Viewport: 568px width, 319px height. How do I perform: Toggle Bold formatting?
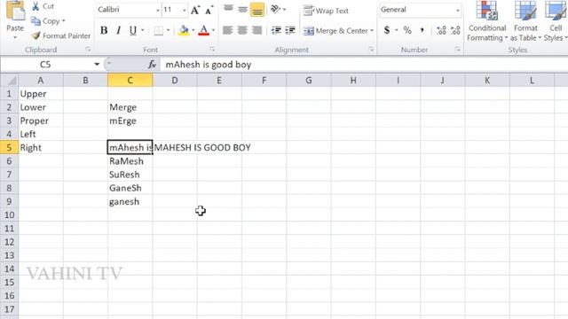104,30
